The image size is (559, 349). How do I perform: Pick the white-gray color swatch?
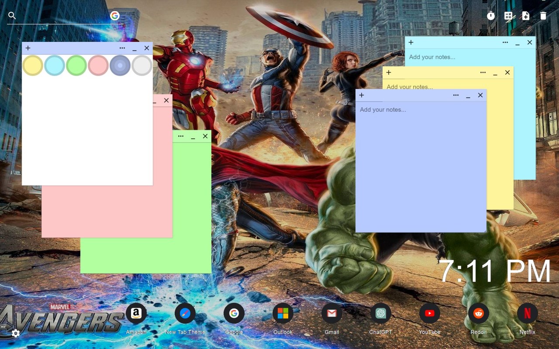pyautogui.click(x=142, y=65)
